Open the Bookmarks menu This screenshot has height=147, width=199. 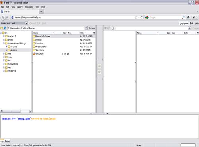coord(29,7)
